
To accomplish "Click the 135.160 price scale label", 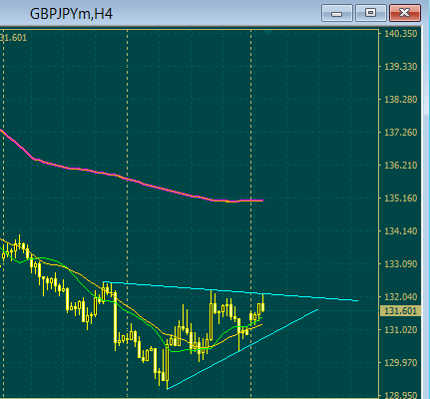I will 401,199.
